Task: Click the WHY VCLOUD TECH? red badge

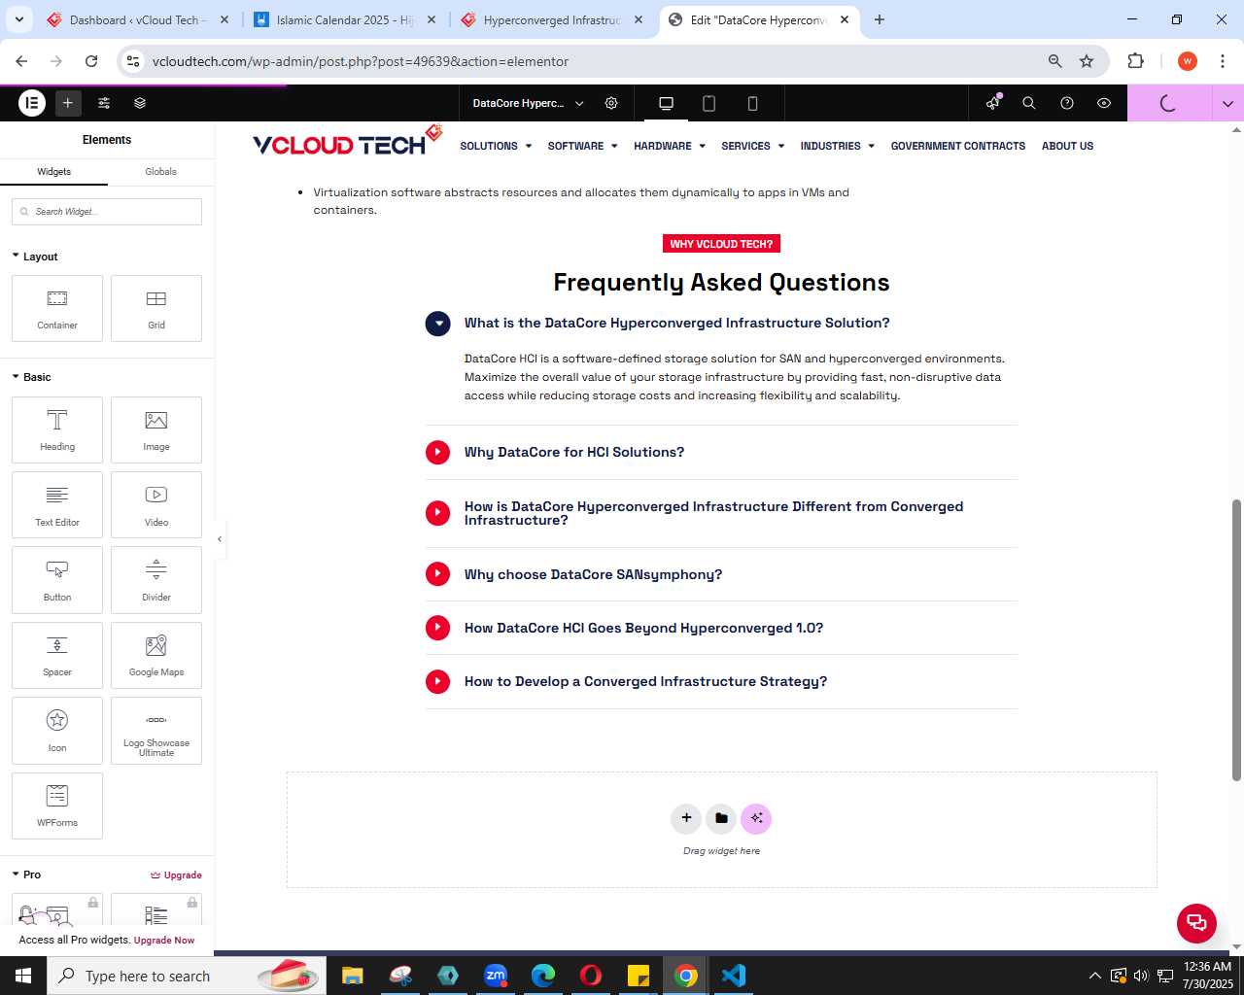Action: coord(721,244)
